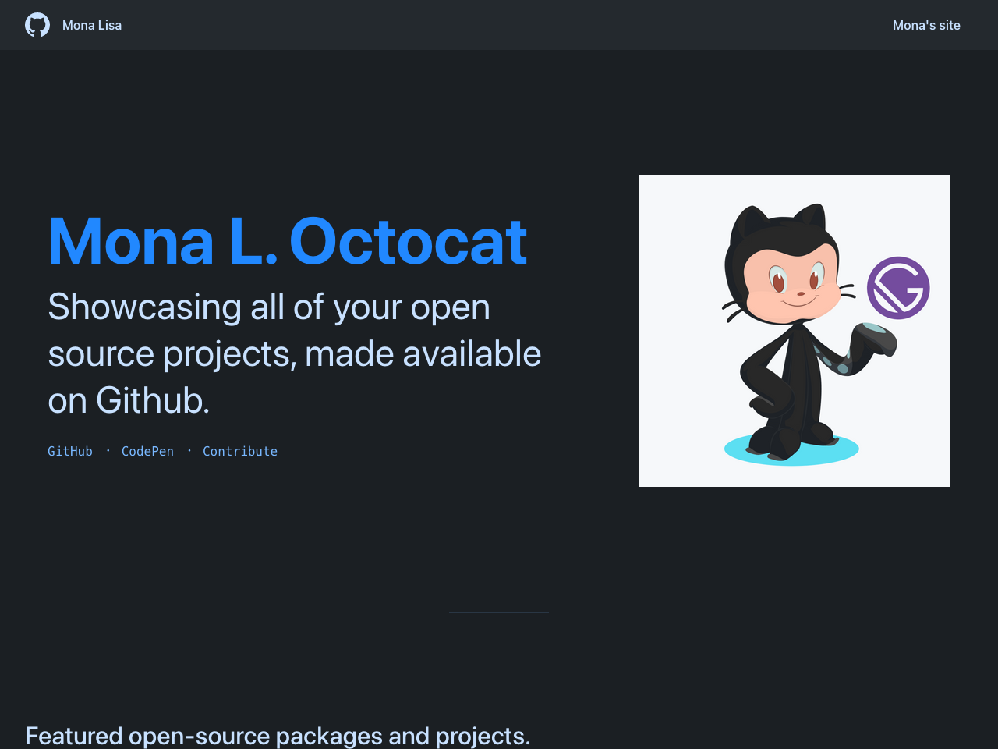Click the purple Gatsby logo
Viewport: 998px width, 749px height.
[898, 288]
